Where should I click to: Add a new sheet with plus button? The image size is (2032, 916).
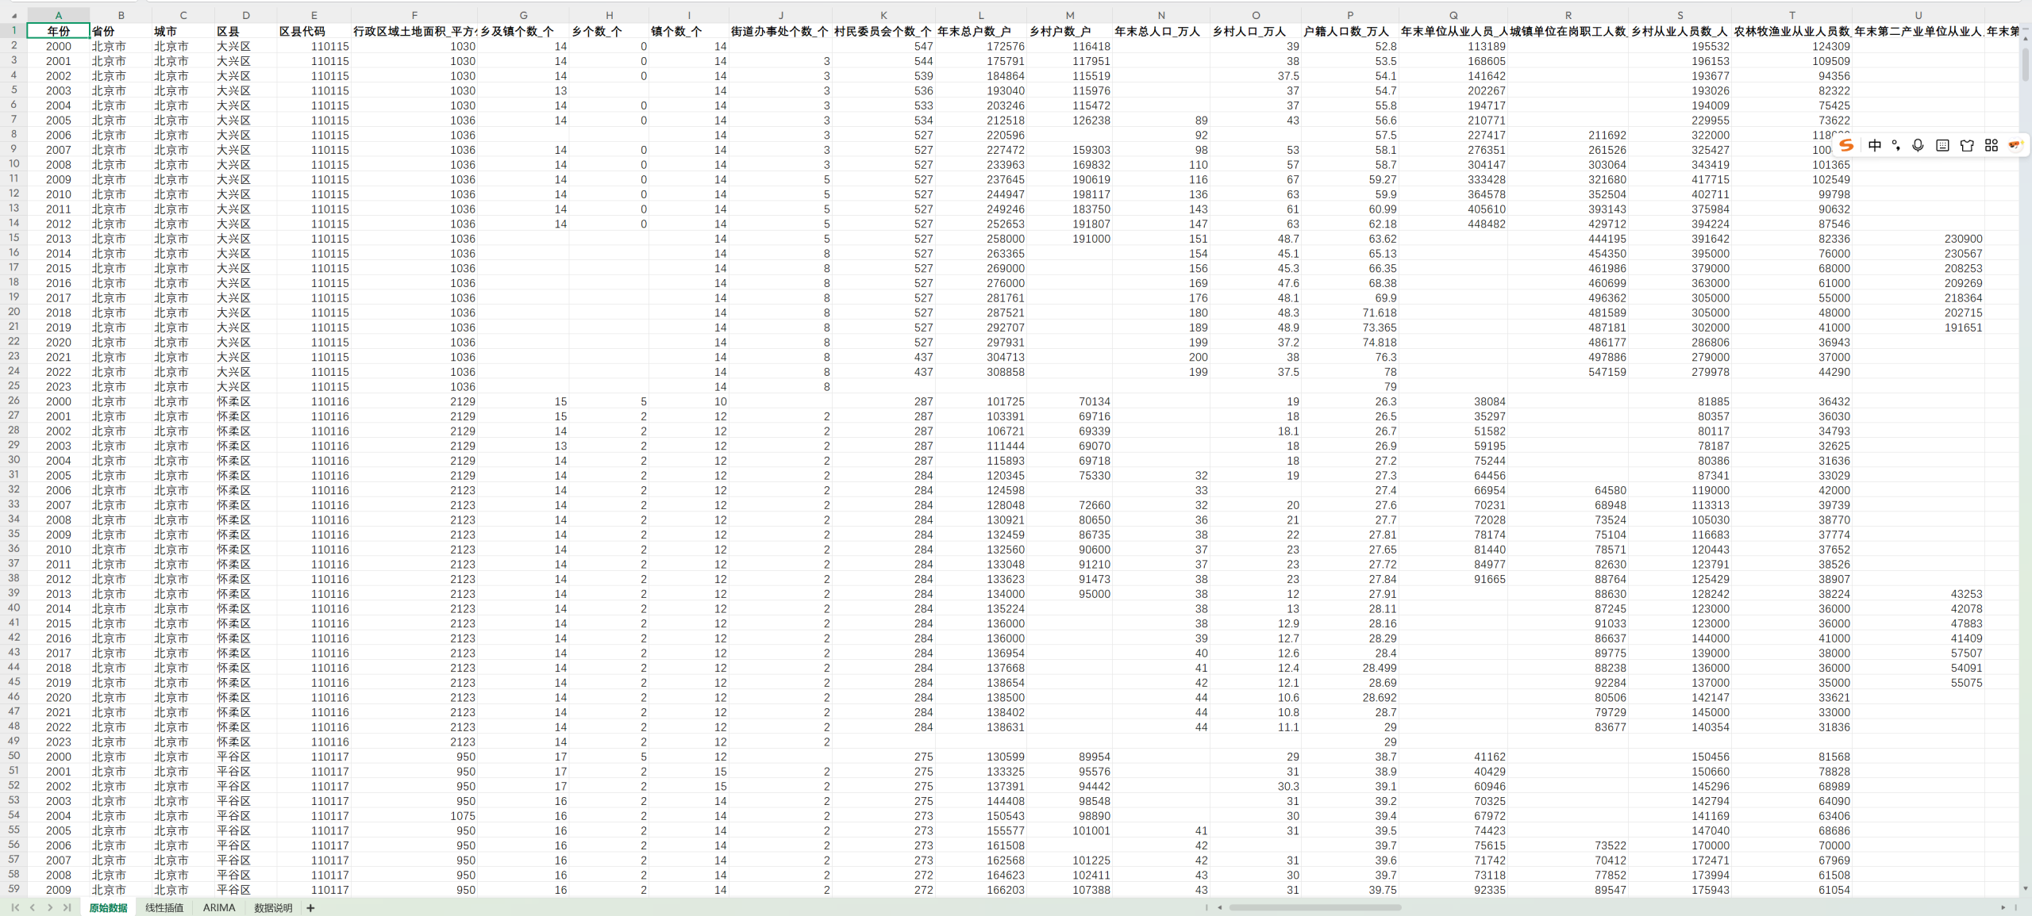tap(310, 908)
